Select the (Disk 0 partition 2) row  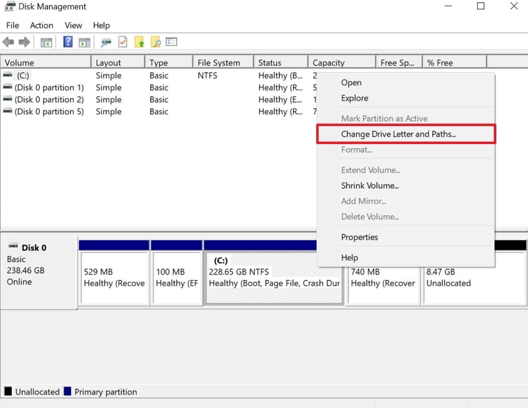pyautogui.click(x=158, y=99)
